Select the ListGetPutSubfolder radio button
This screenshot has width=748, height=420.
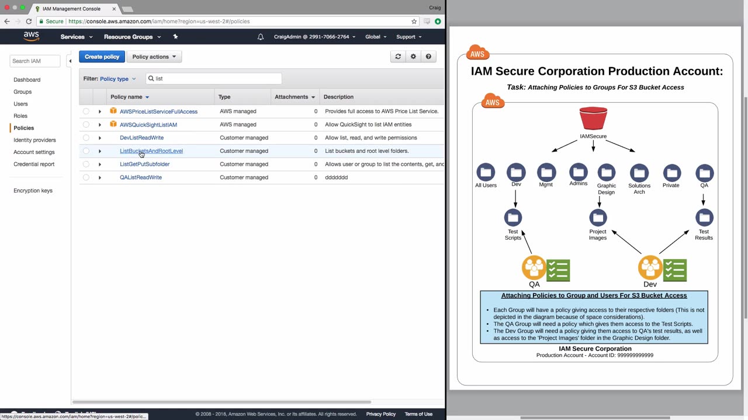point(86,164)
